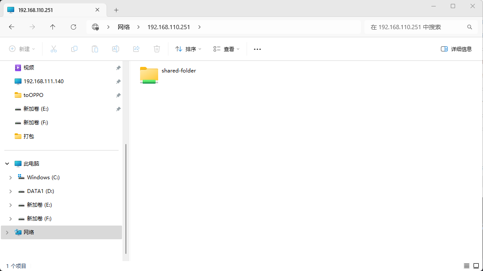Image resolution: width=483 pixels, height=271 pixels.
Task: Click the Delete trash icon
Action: pyautogui.click(x=157, y=49)
